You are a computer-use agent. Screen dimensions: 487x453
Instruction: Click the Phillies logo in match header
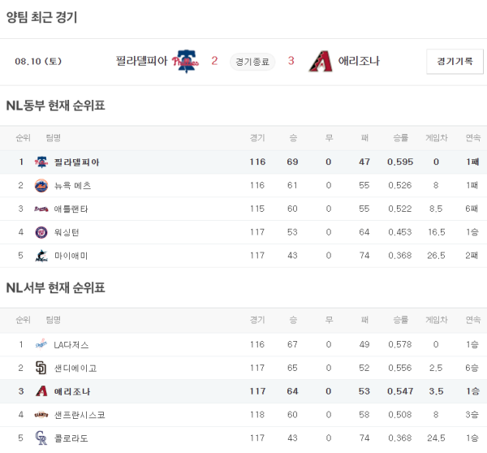point(186,62)
